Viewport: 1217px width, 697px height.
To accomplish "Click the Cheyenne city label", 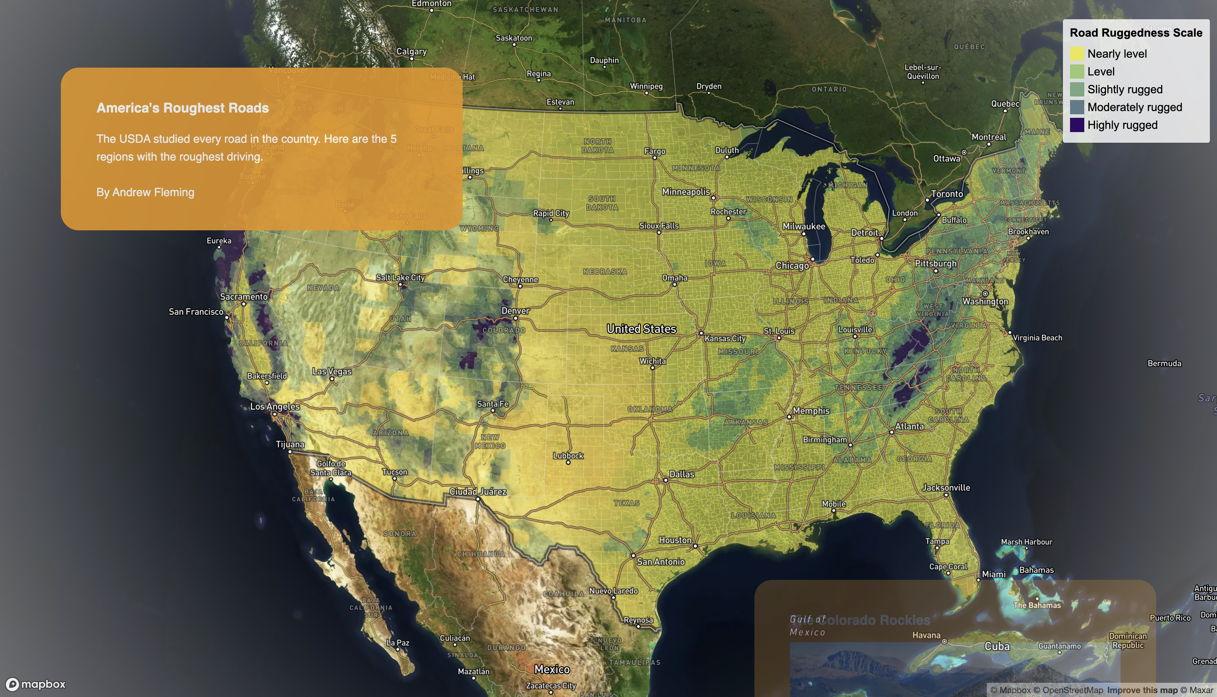I will 521,279.
